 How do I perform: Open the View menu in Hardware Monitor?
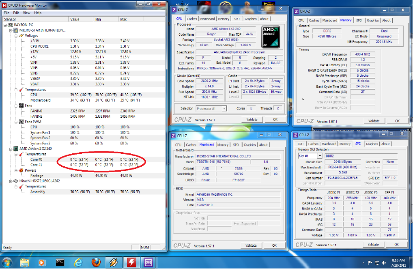tap(26, 13)
